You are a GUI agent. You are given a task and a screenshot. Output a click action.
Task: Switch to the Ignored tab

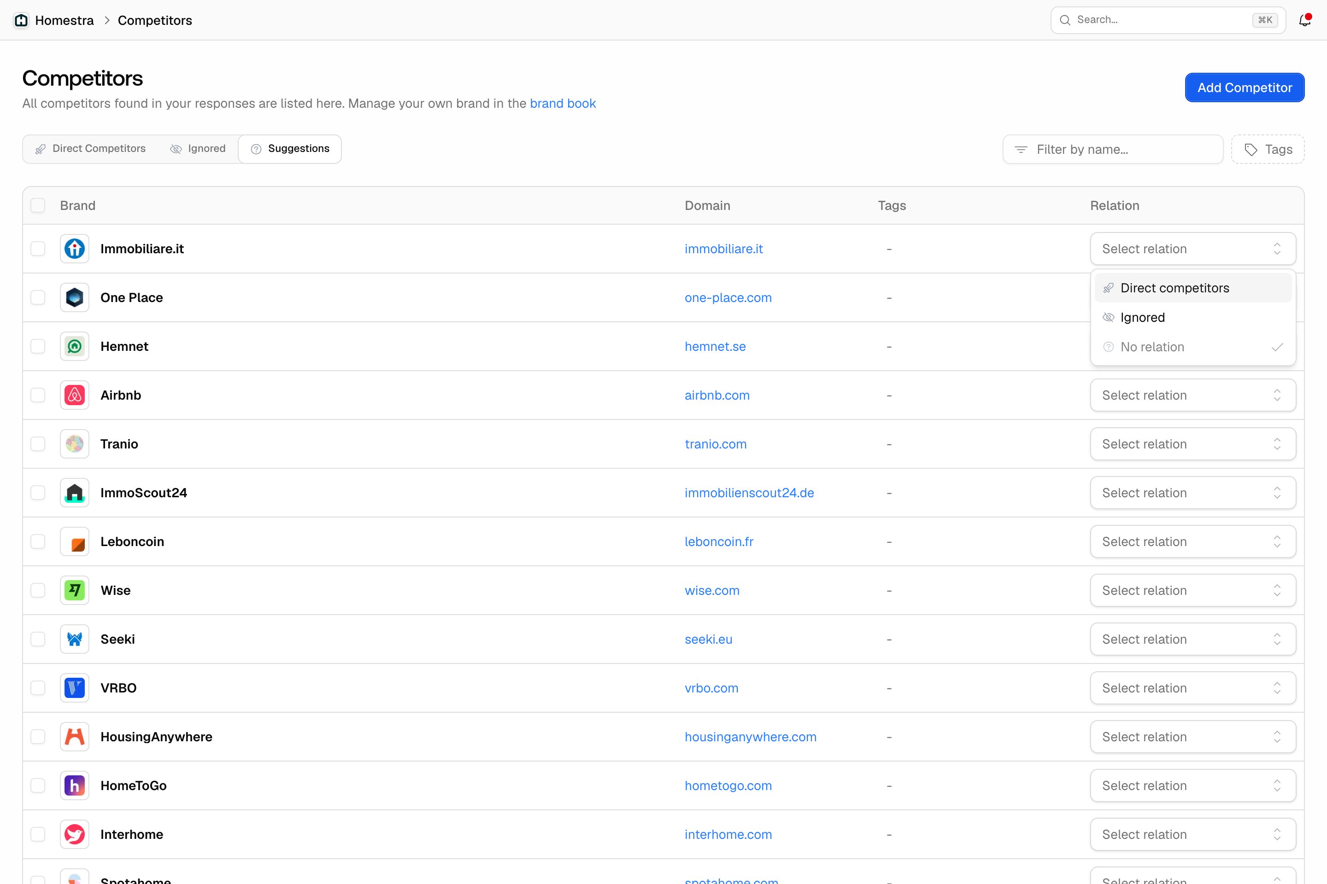[198, 149]
